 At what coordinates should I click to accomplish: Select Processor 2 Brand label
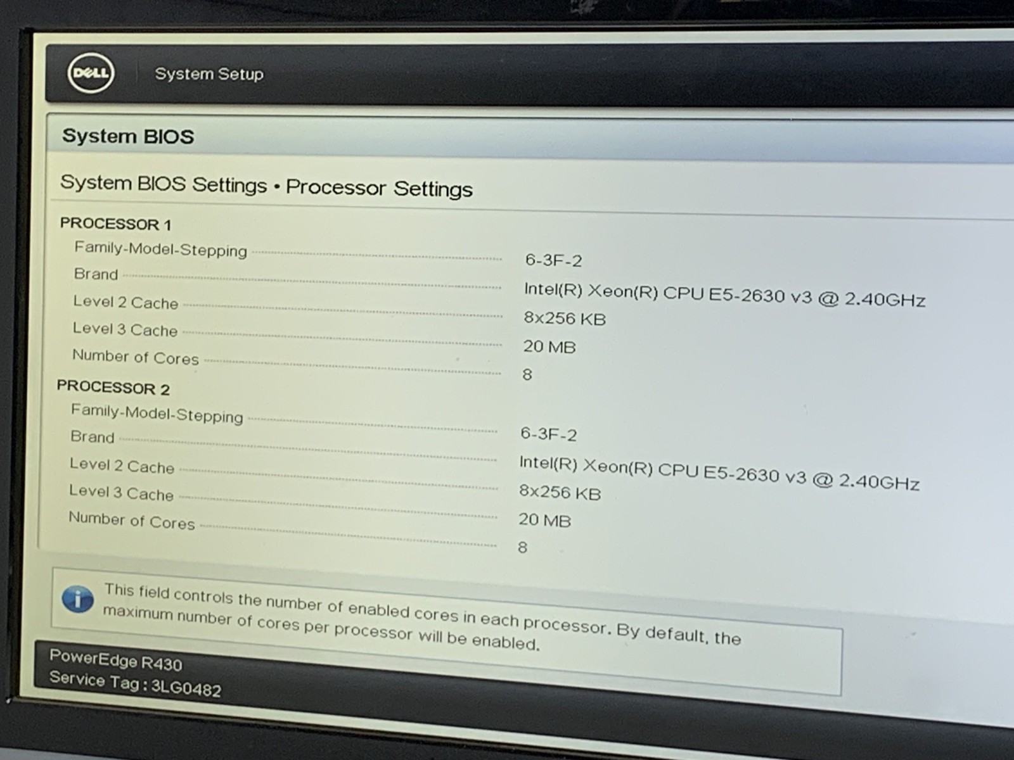[x=93, y=437]
